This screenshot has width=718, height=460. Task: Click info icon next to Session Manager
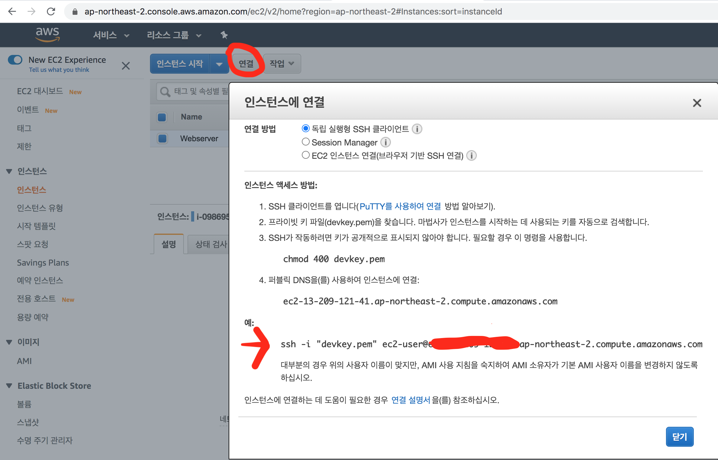(385, 142)
